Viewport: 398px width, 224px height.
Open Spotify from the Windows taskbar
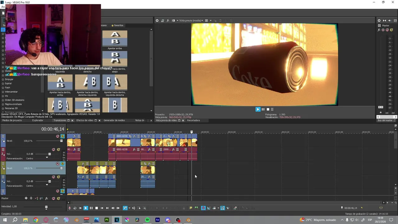point(147,220)
